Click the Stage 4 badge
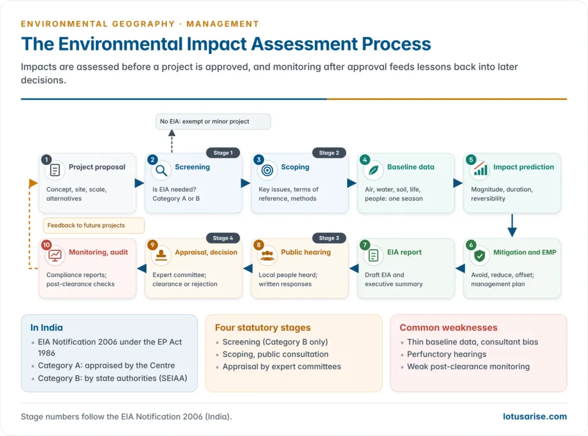This screenshot has height=436, width=588. 223,238
